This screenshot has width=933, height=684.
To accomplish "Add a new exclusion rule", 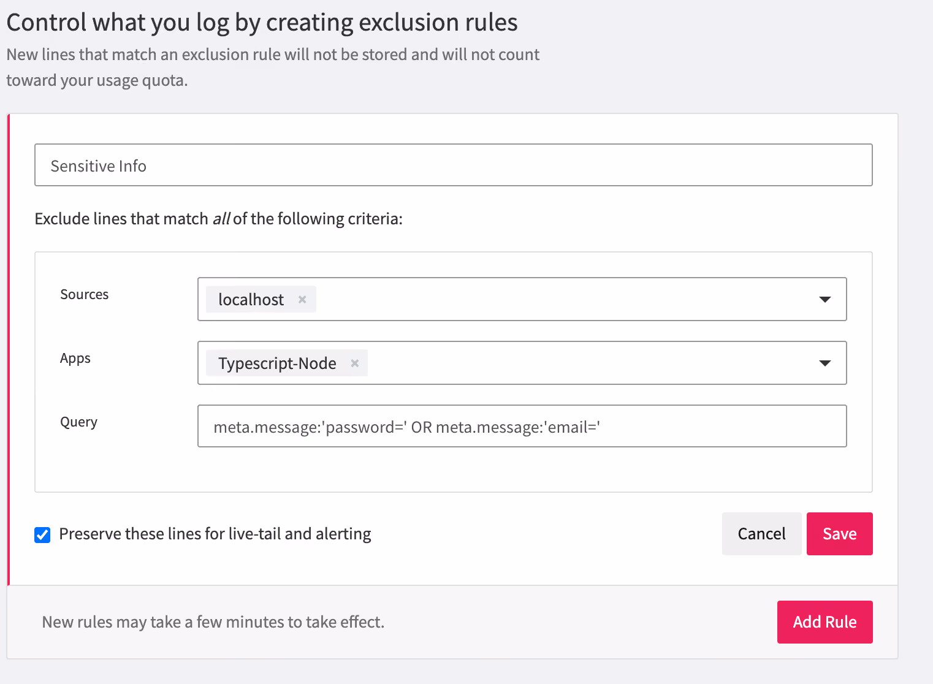I will [825, 622].
